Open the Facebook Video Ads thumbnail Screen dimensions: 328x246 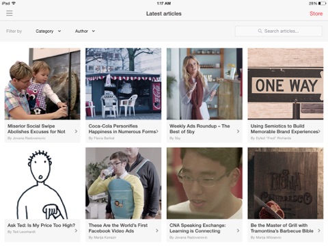pyautogui.click(x=123, y=183)
